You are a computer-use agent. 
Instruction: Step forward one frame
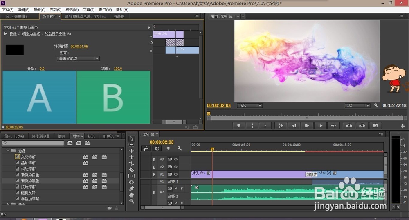pyautogui.click(x=320, y=125)
